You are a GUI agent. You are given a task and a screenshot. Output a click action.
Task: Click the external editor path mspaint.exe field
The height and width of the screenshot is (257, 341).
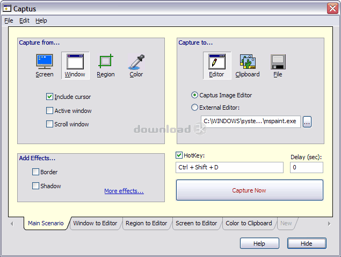(251, 122)
